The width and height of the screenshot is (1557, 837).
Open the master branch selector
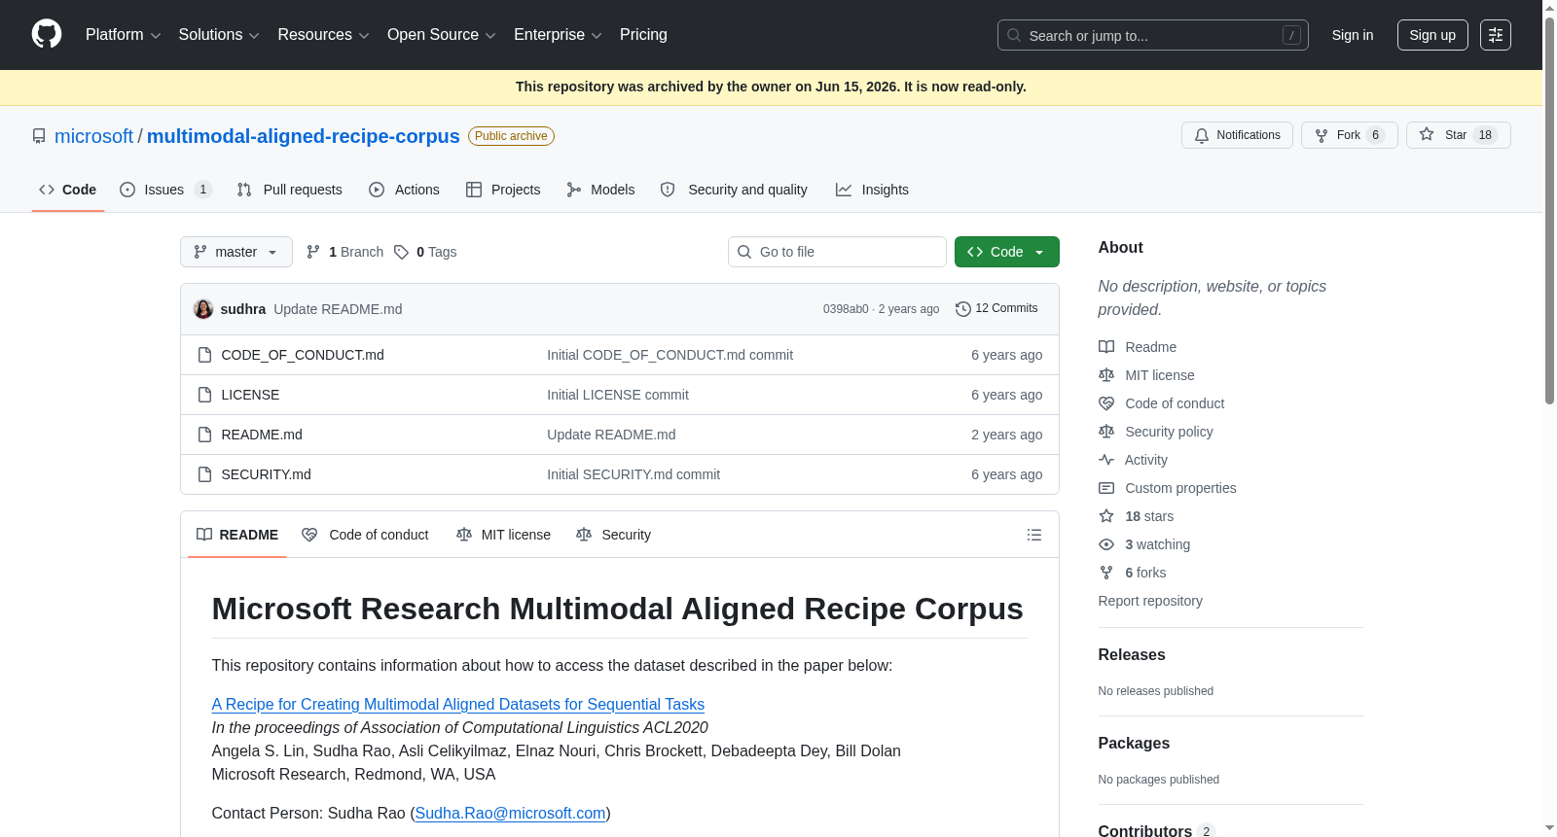pos(236,252)
